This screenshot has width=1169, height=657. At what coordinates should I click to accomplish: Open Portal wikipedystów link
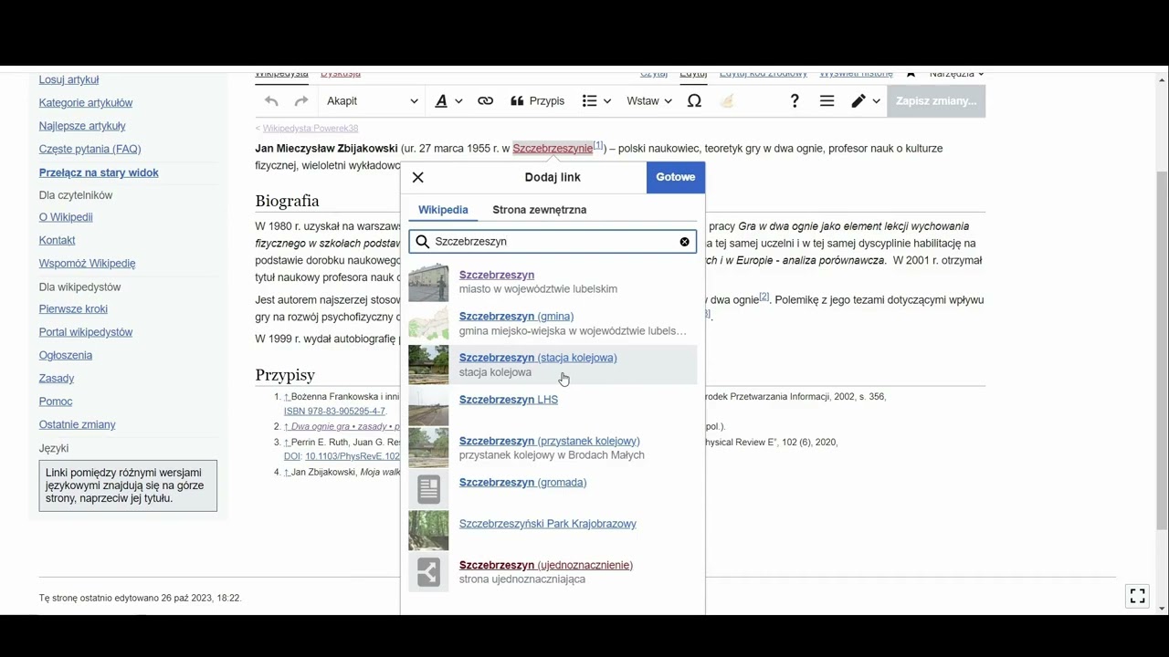86,332
